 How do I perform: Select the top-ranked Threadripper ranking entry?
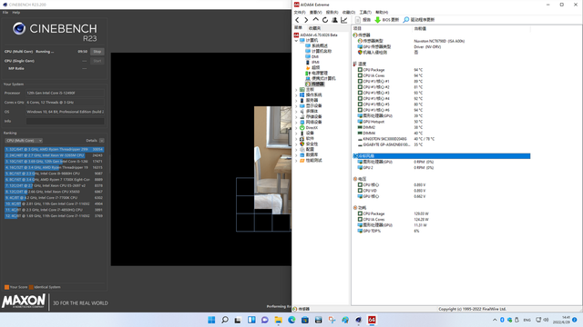click(55, 149)
